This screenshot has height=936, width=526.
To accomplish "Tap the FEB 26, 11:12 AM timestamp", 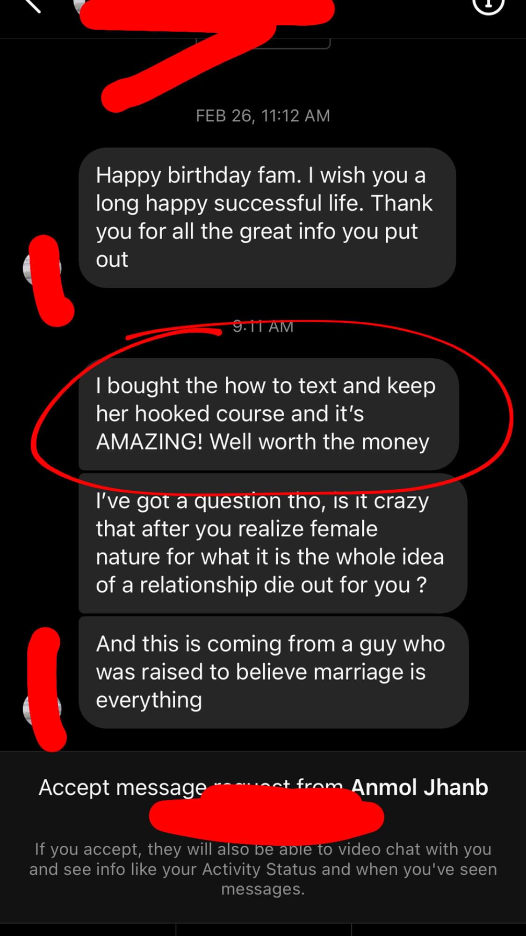I will [x=263, y=116].
